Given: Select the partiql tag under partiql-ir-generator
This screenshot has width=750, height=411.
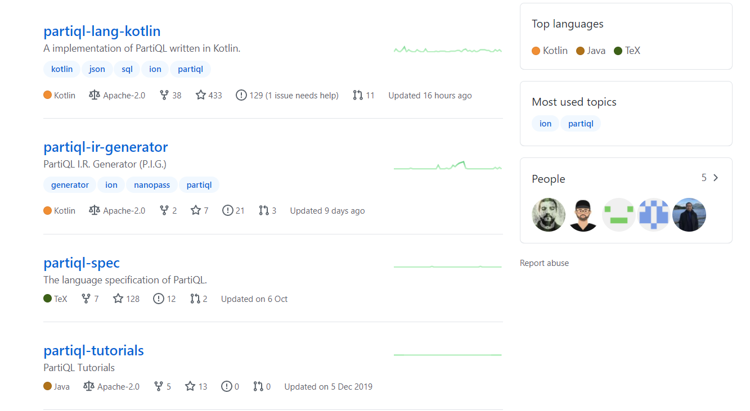Looking at the screenshot, I should pos(199,185).
